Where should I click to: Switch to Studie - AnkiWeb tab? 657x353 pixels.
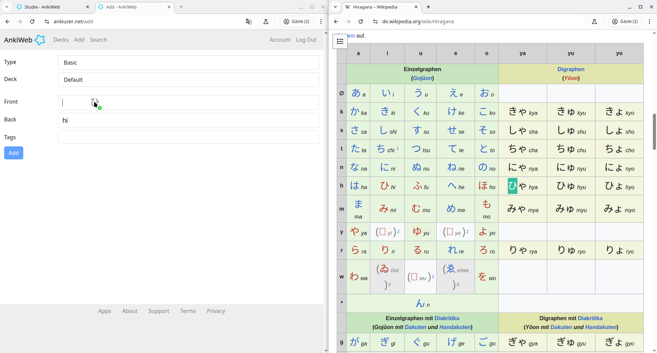53,7
